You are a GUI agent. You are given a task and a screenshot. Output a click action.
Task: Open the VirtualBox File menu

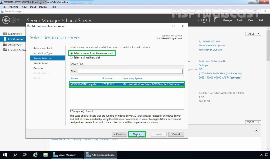(3, 7)
